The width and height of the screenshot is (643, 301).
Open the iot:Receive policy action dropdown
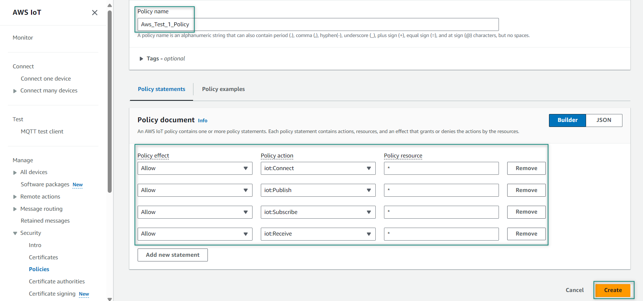[x=318, y=234]
